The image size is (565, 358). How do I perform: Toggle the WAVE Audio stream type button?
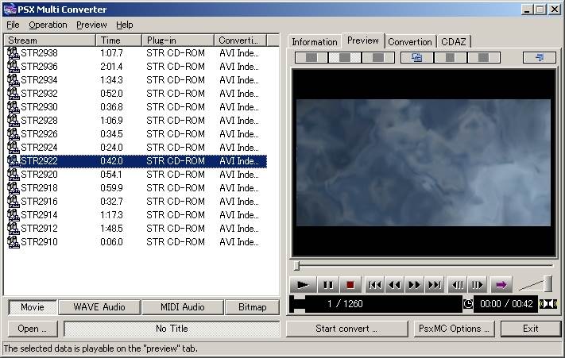click(99, 307)
